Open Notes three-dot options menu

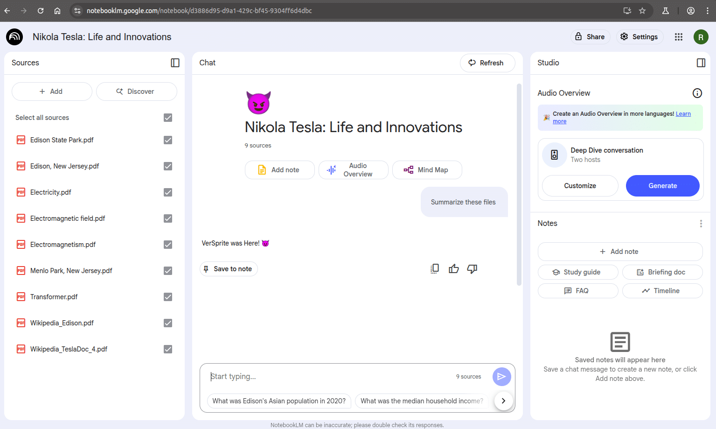(701, 224)
